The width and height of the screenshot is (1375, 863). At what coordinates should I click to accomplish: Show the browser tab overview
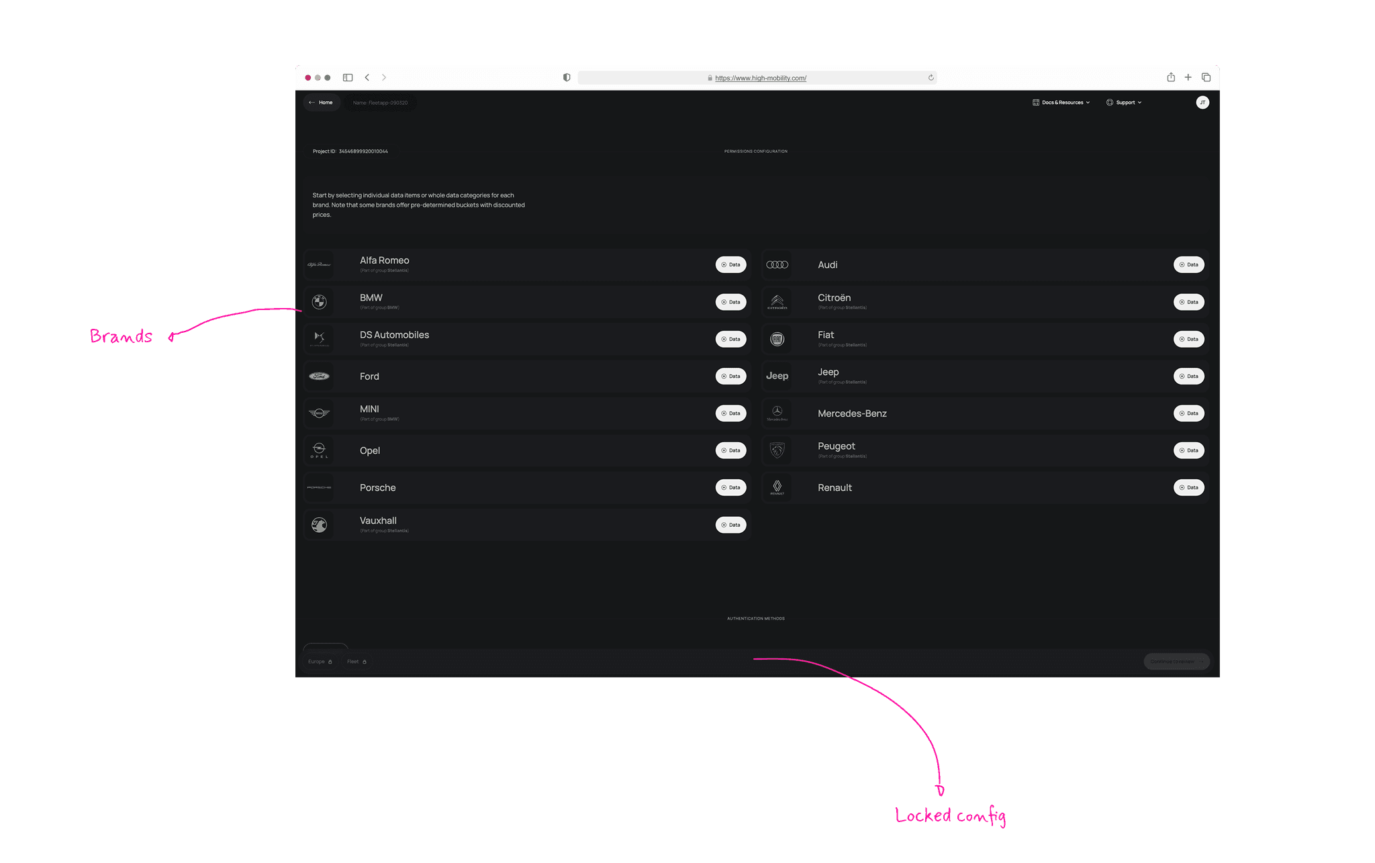click(1206, 77)
